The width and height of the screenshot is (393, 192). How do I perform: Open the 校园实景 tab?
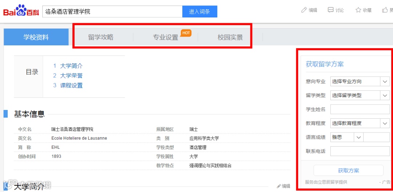coord(230,37)
